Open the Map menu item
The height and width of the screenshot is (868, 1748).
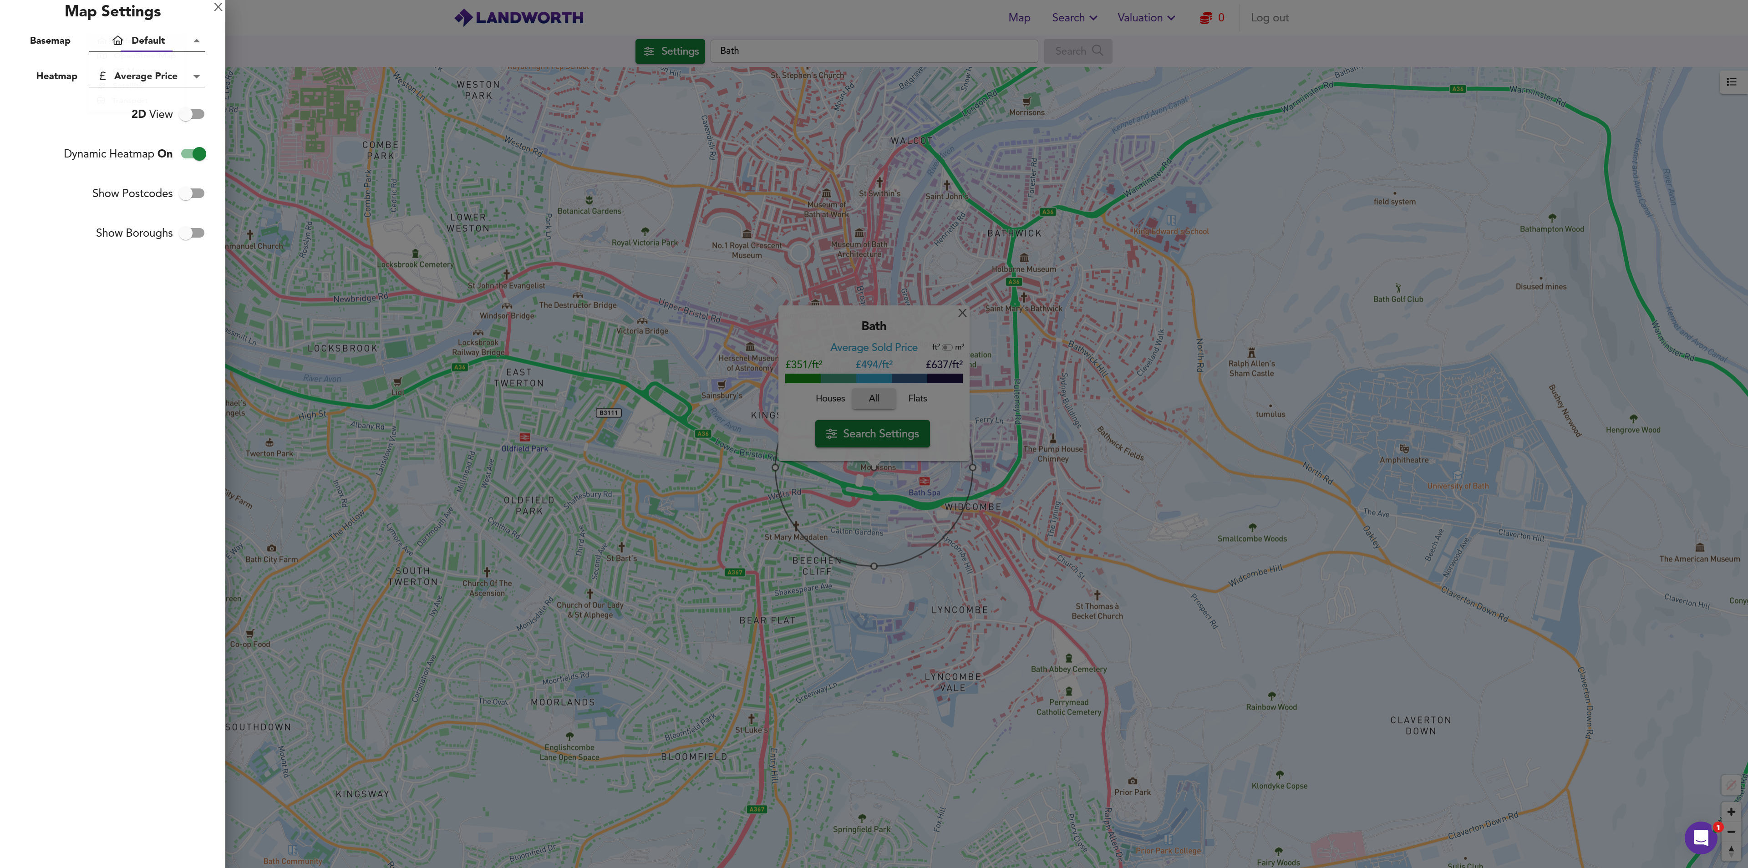coord(1019,18)
